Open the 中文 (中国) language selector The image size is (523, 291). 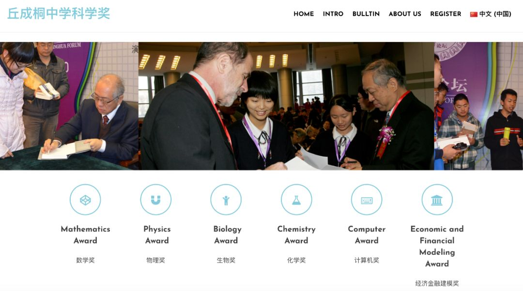click(491, 14)
